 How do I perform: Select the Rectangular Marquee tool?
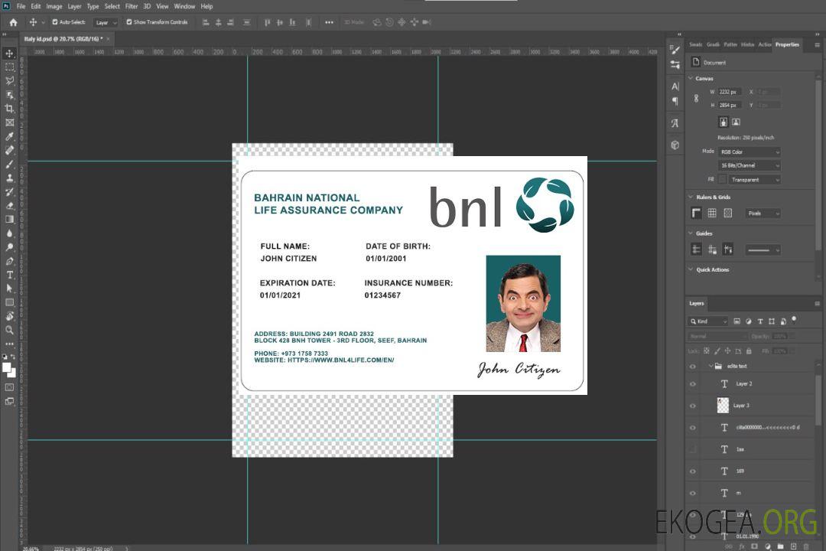(9, 67)
